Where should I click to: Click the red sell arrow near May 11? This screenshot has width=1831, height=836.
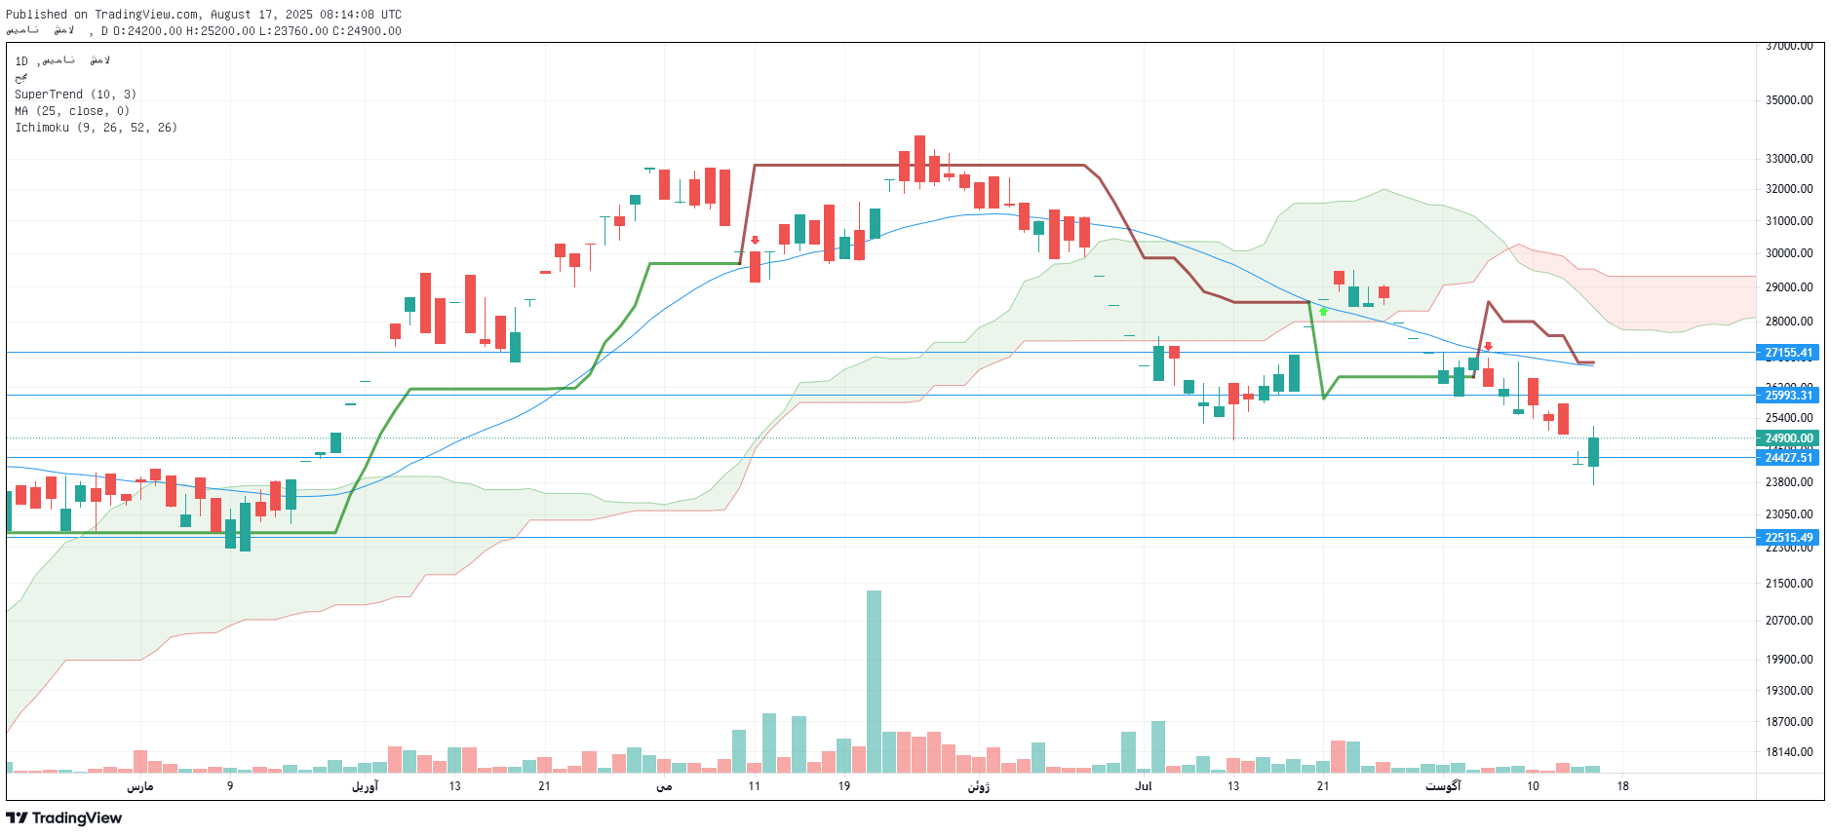[x=755, y=240]
